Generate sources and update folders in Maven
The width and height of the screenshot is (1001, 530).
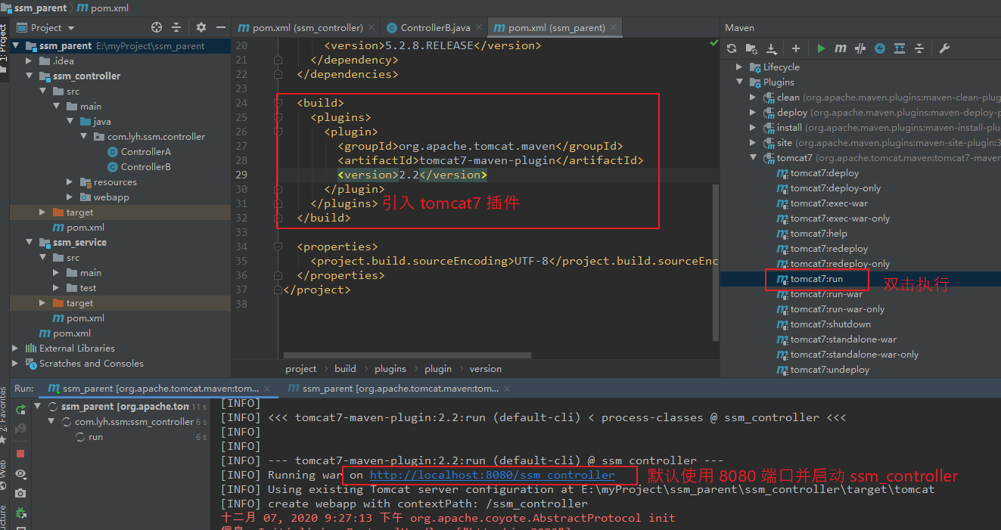pos(751,48)
